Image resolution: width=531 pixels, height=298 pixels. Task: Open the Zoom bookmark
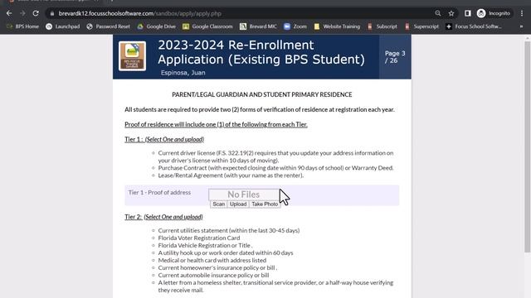coord(295,26)
